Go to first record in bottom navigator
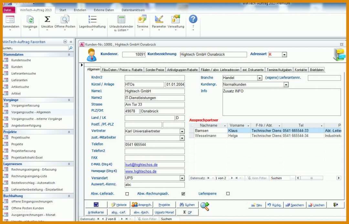This screenshot has height=224, width=349. (98, 219)
